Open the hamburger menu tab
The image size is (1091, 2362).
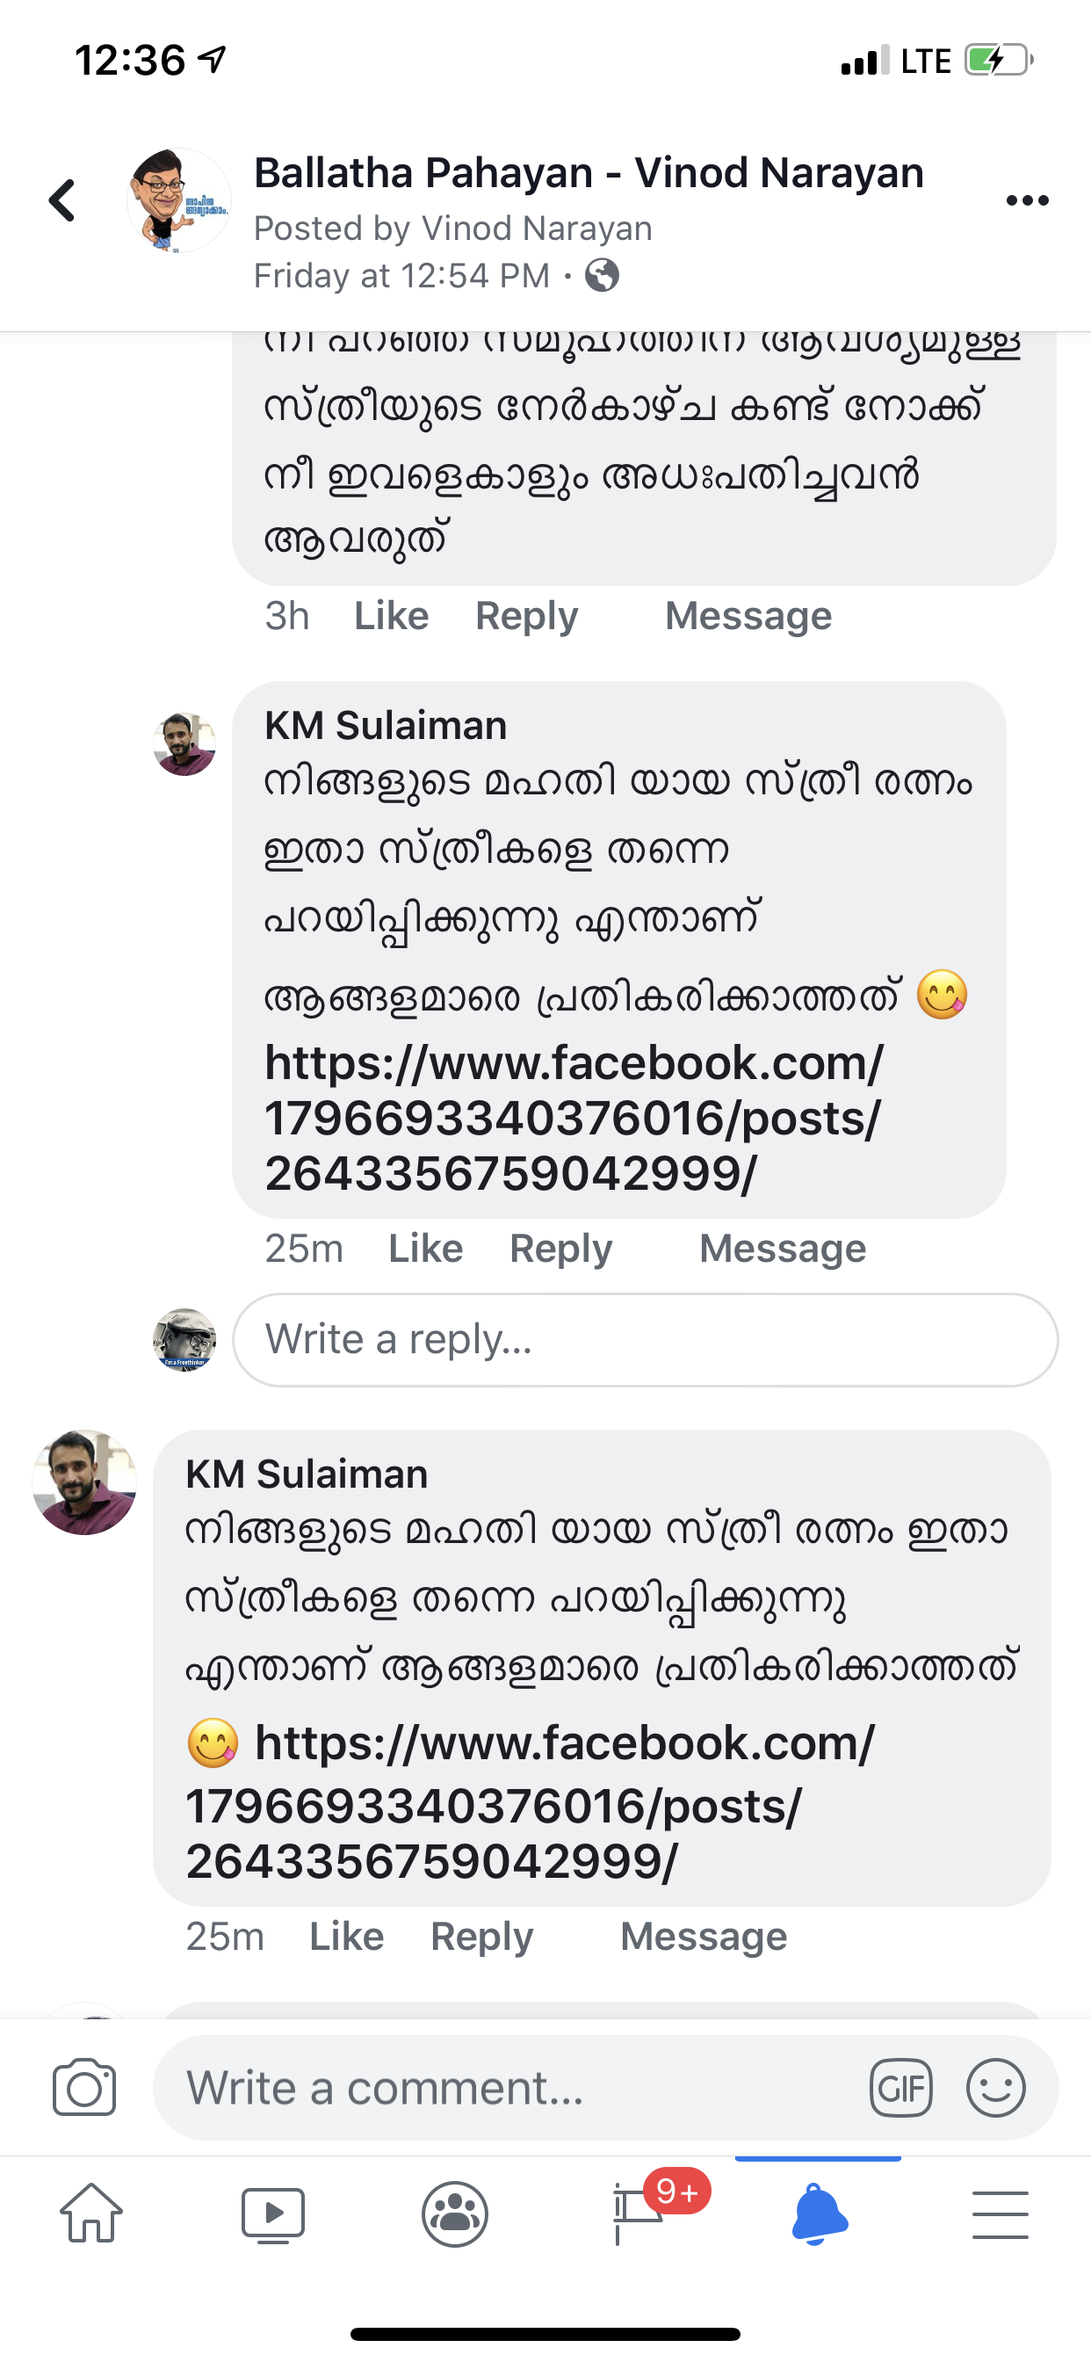click(1001, 2213)
